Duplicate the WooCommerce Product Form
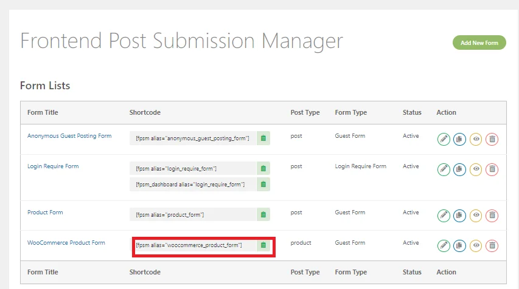The height and width of the screenshot is (289, 519). 460,246
